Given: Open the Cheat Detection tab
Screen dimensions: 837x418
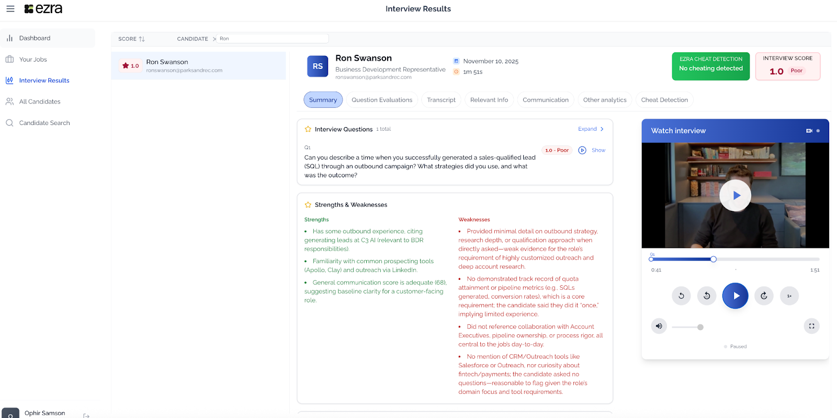Looking at the screenshot, I should coord(664,100).
